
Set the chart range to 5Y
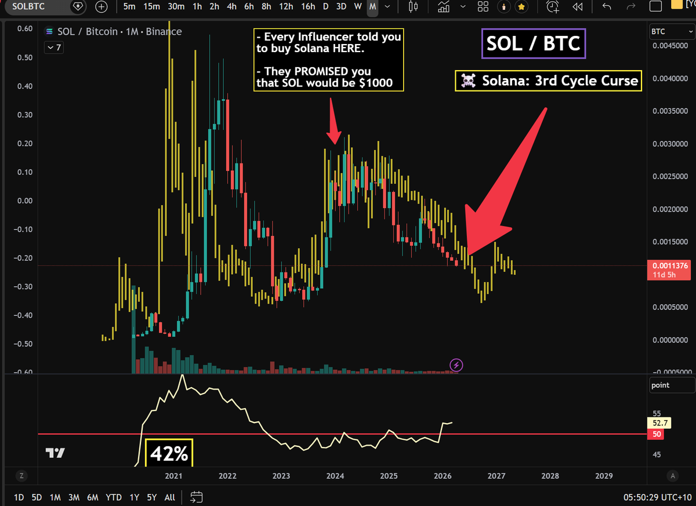pos(152,497)
